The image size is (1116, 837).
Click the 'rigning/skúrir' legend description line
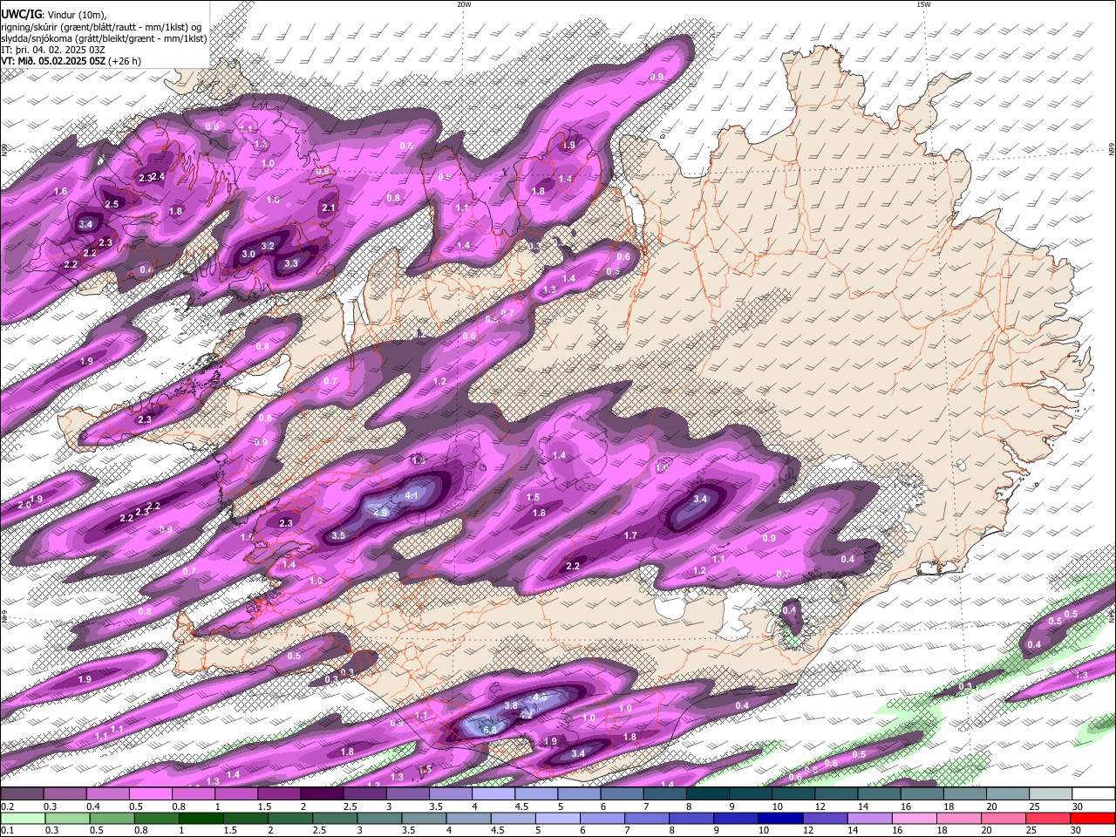click(x=101, y=27)
